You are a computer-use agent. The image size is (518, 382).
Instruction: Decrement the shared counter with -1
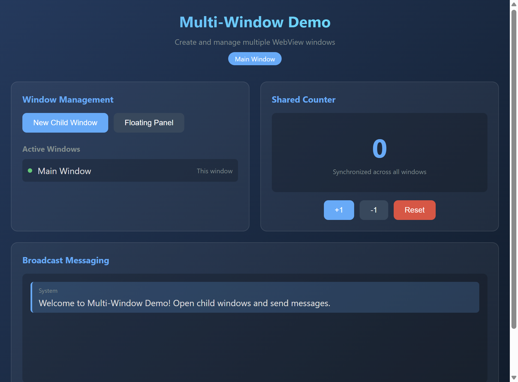pyautogui.click(x=374, y=210)
